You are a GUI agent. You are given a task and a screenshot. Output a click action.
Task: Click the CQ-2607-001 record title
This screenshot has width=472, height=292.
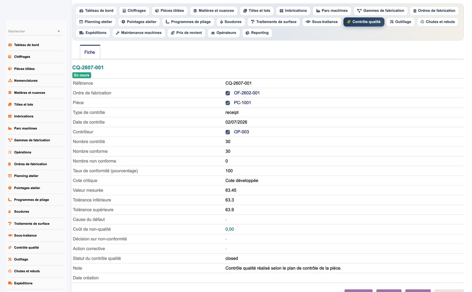(x=88, y=68)
